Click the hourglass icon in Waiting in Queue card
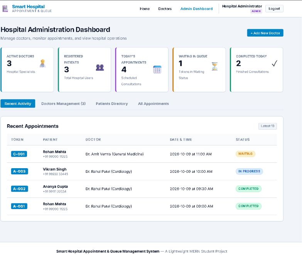This screenshot has height=255, width=302. 214,66
